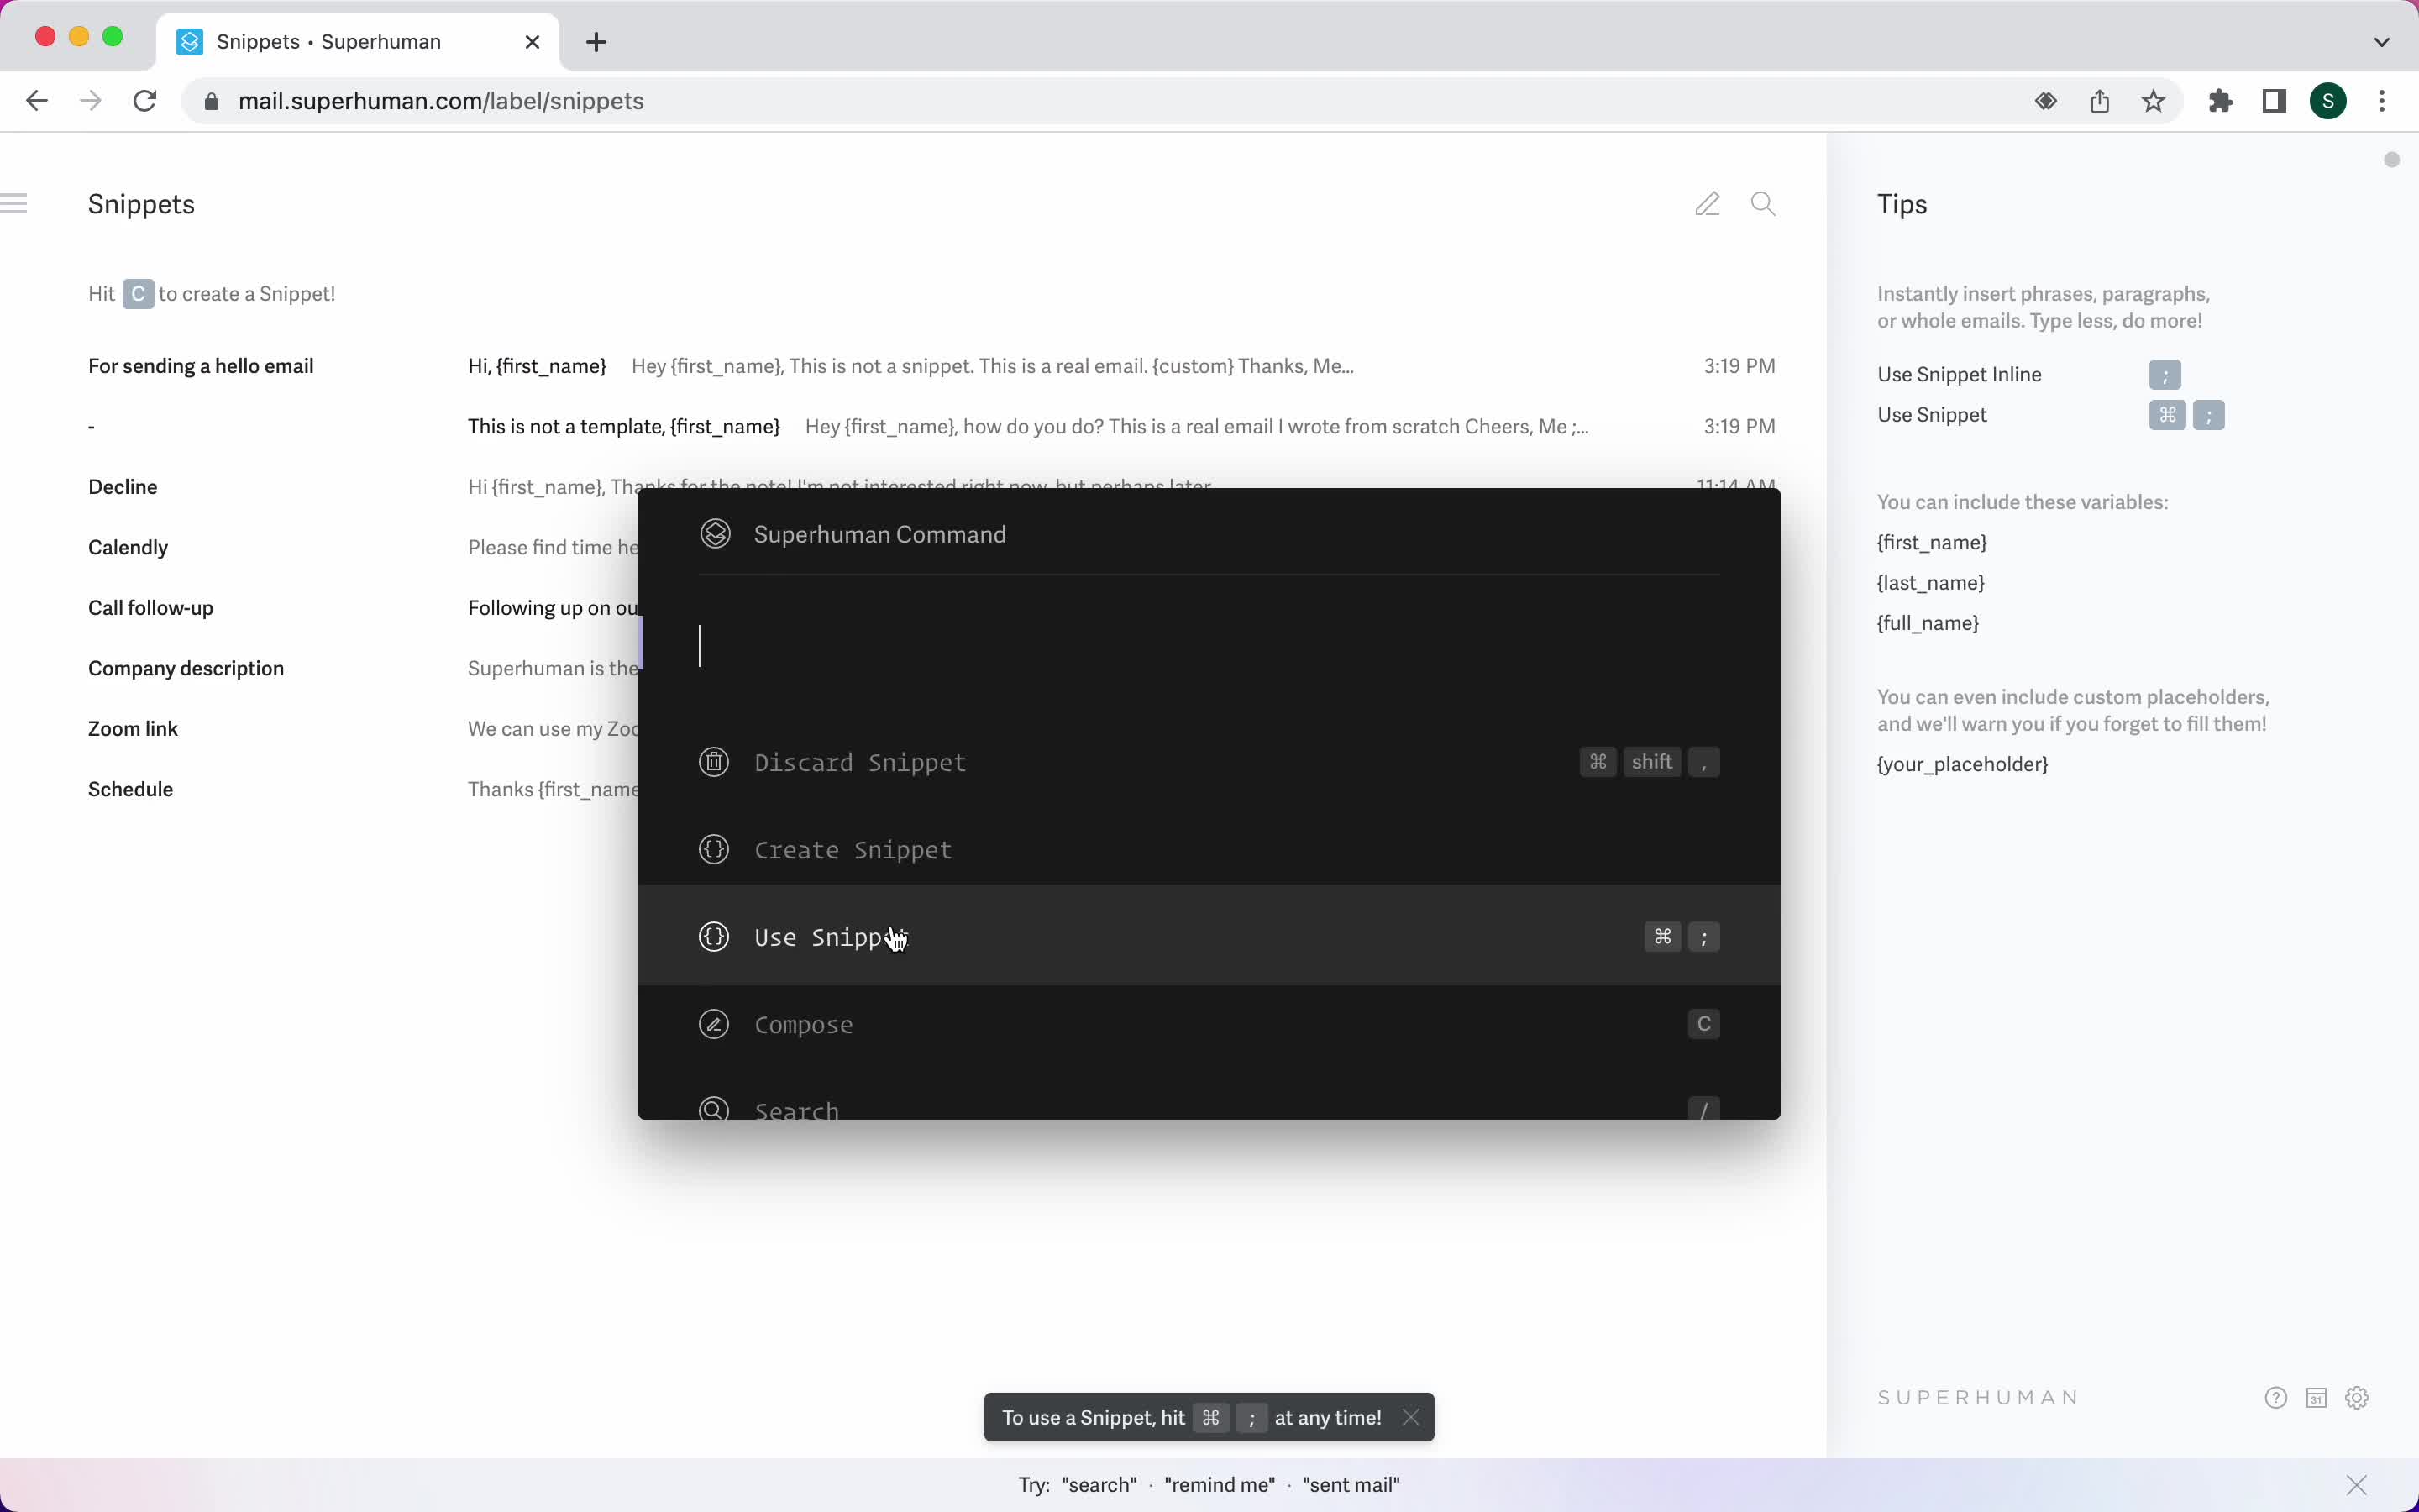
Task: Click Use Snippet Inline tip
Action: [1960, 374]
